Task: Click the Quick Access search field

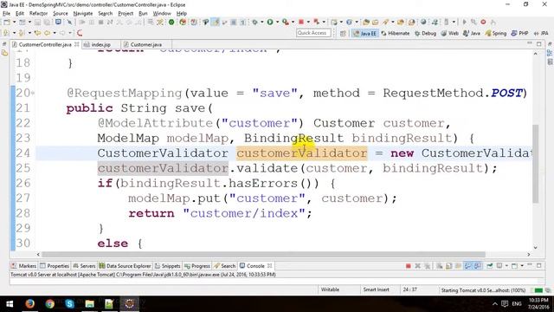Action: pyautogui.click(x=313, y=33)
